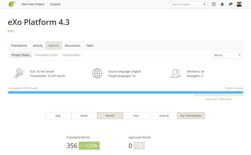This screenshot has height=155, width=251.
Task: Click the Search Projects field
Action: (x=188, y=4)
